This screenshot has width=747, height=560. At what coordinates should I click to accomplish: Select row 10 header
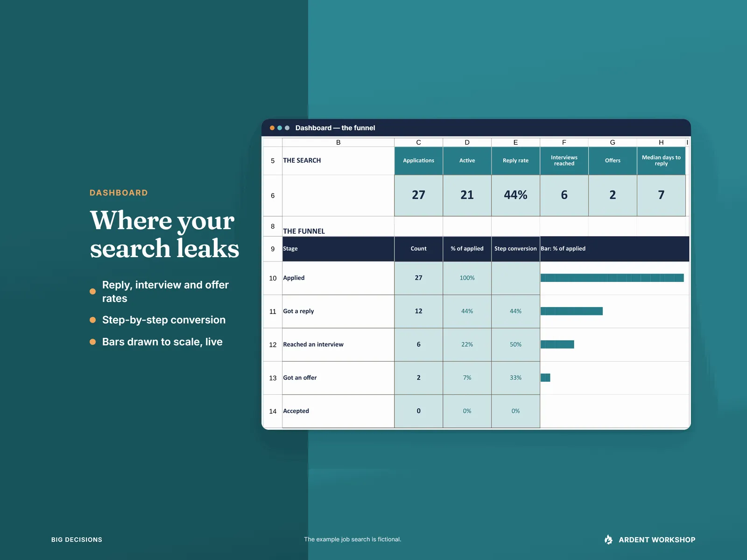point(273,278)
